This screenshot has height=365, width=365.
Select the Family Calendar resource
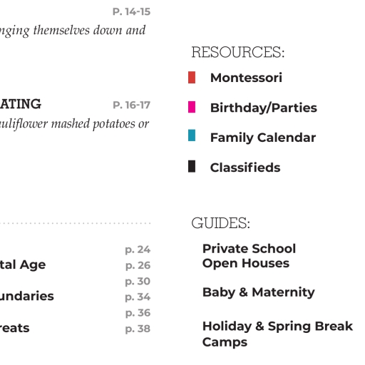point(263,138)
